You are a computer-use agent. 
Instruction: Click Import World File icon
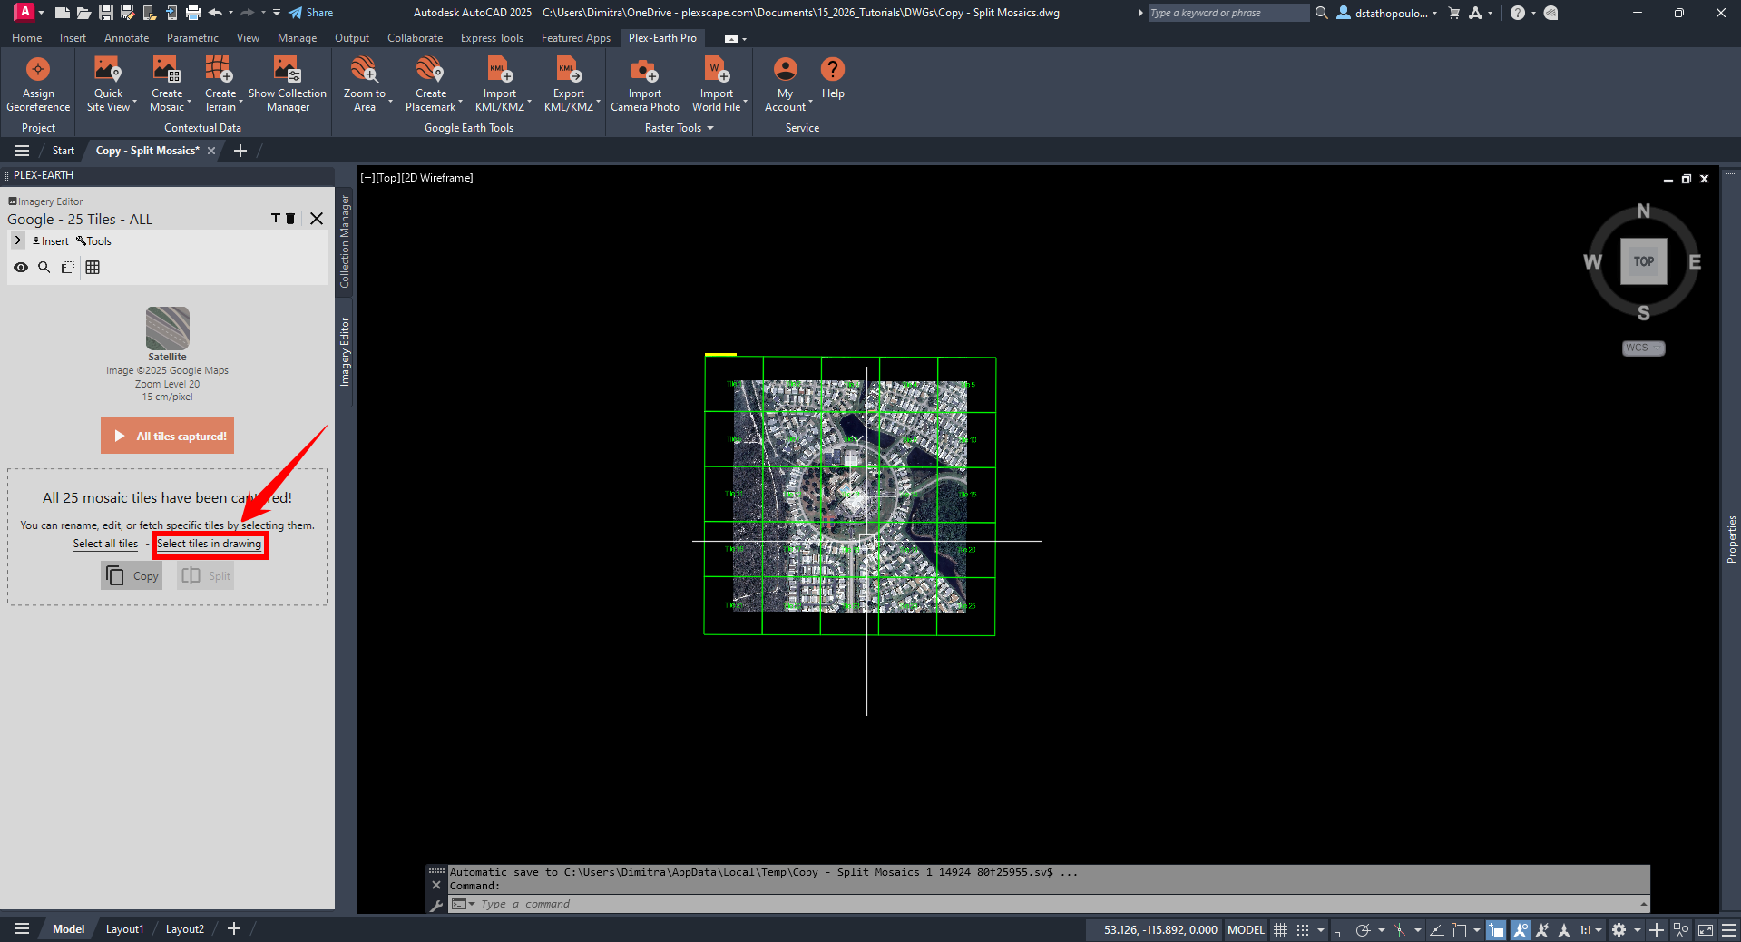716,70
